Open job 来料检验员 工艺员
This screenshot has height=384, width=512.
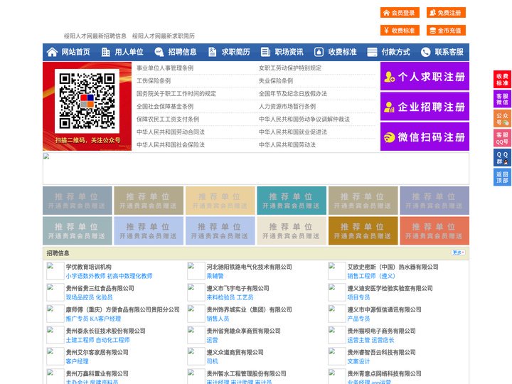click(x=230, y=297)
